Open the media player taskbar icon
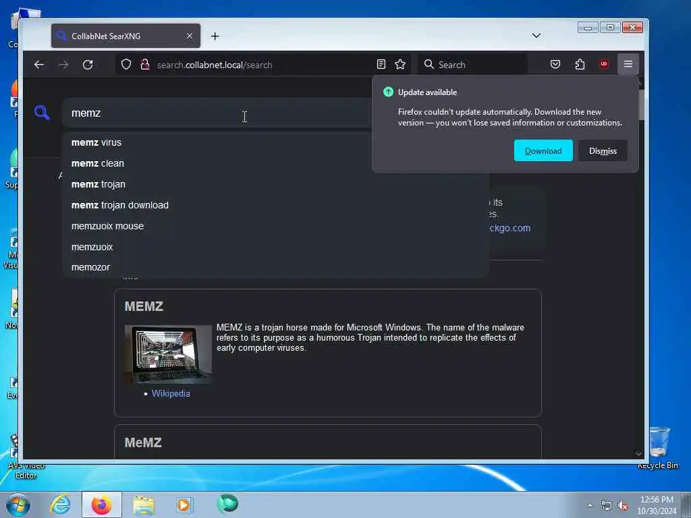 pos(184,505)
